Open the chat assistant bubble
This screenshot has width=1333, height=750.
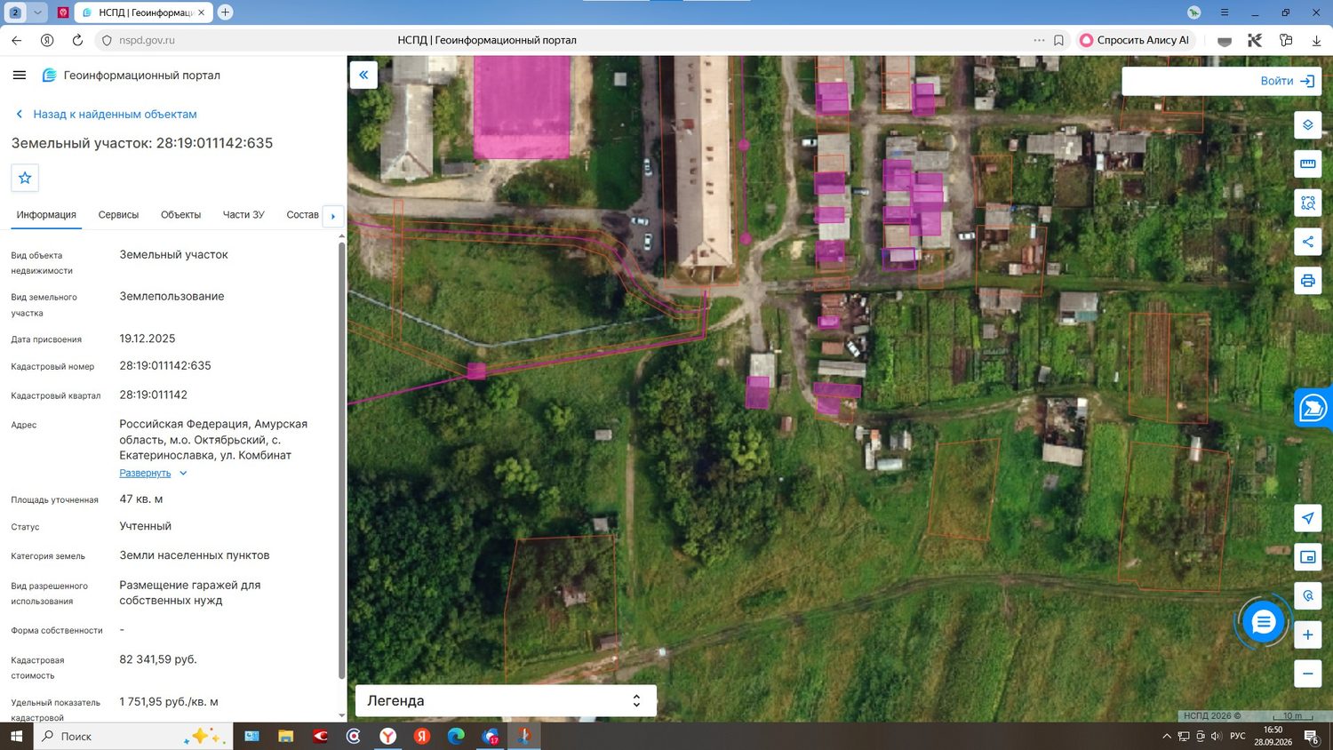(1263, 622)
